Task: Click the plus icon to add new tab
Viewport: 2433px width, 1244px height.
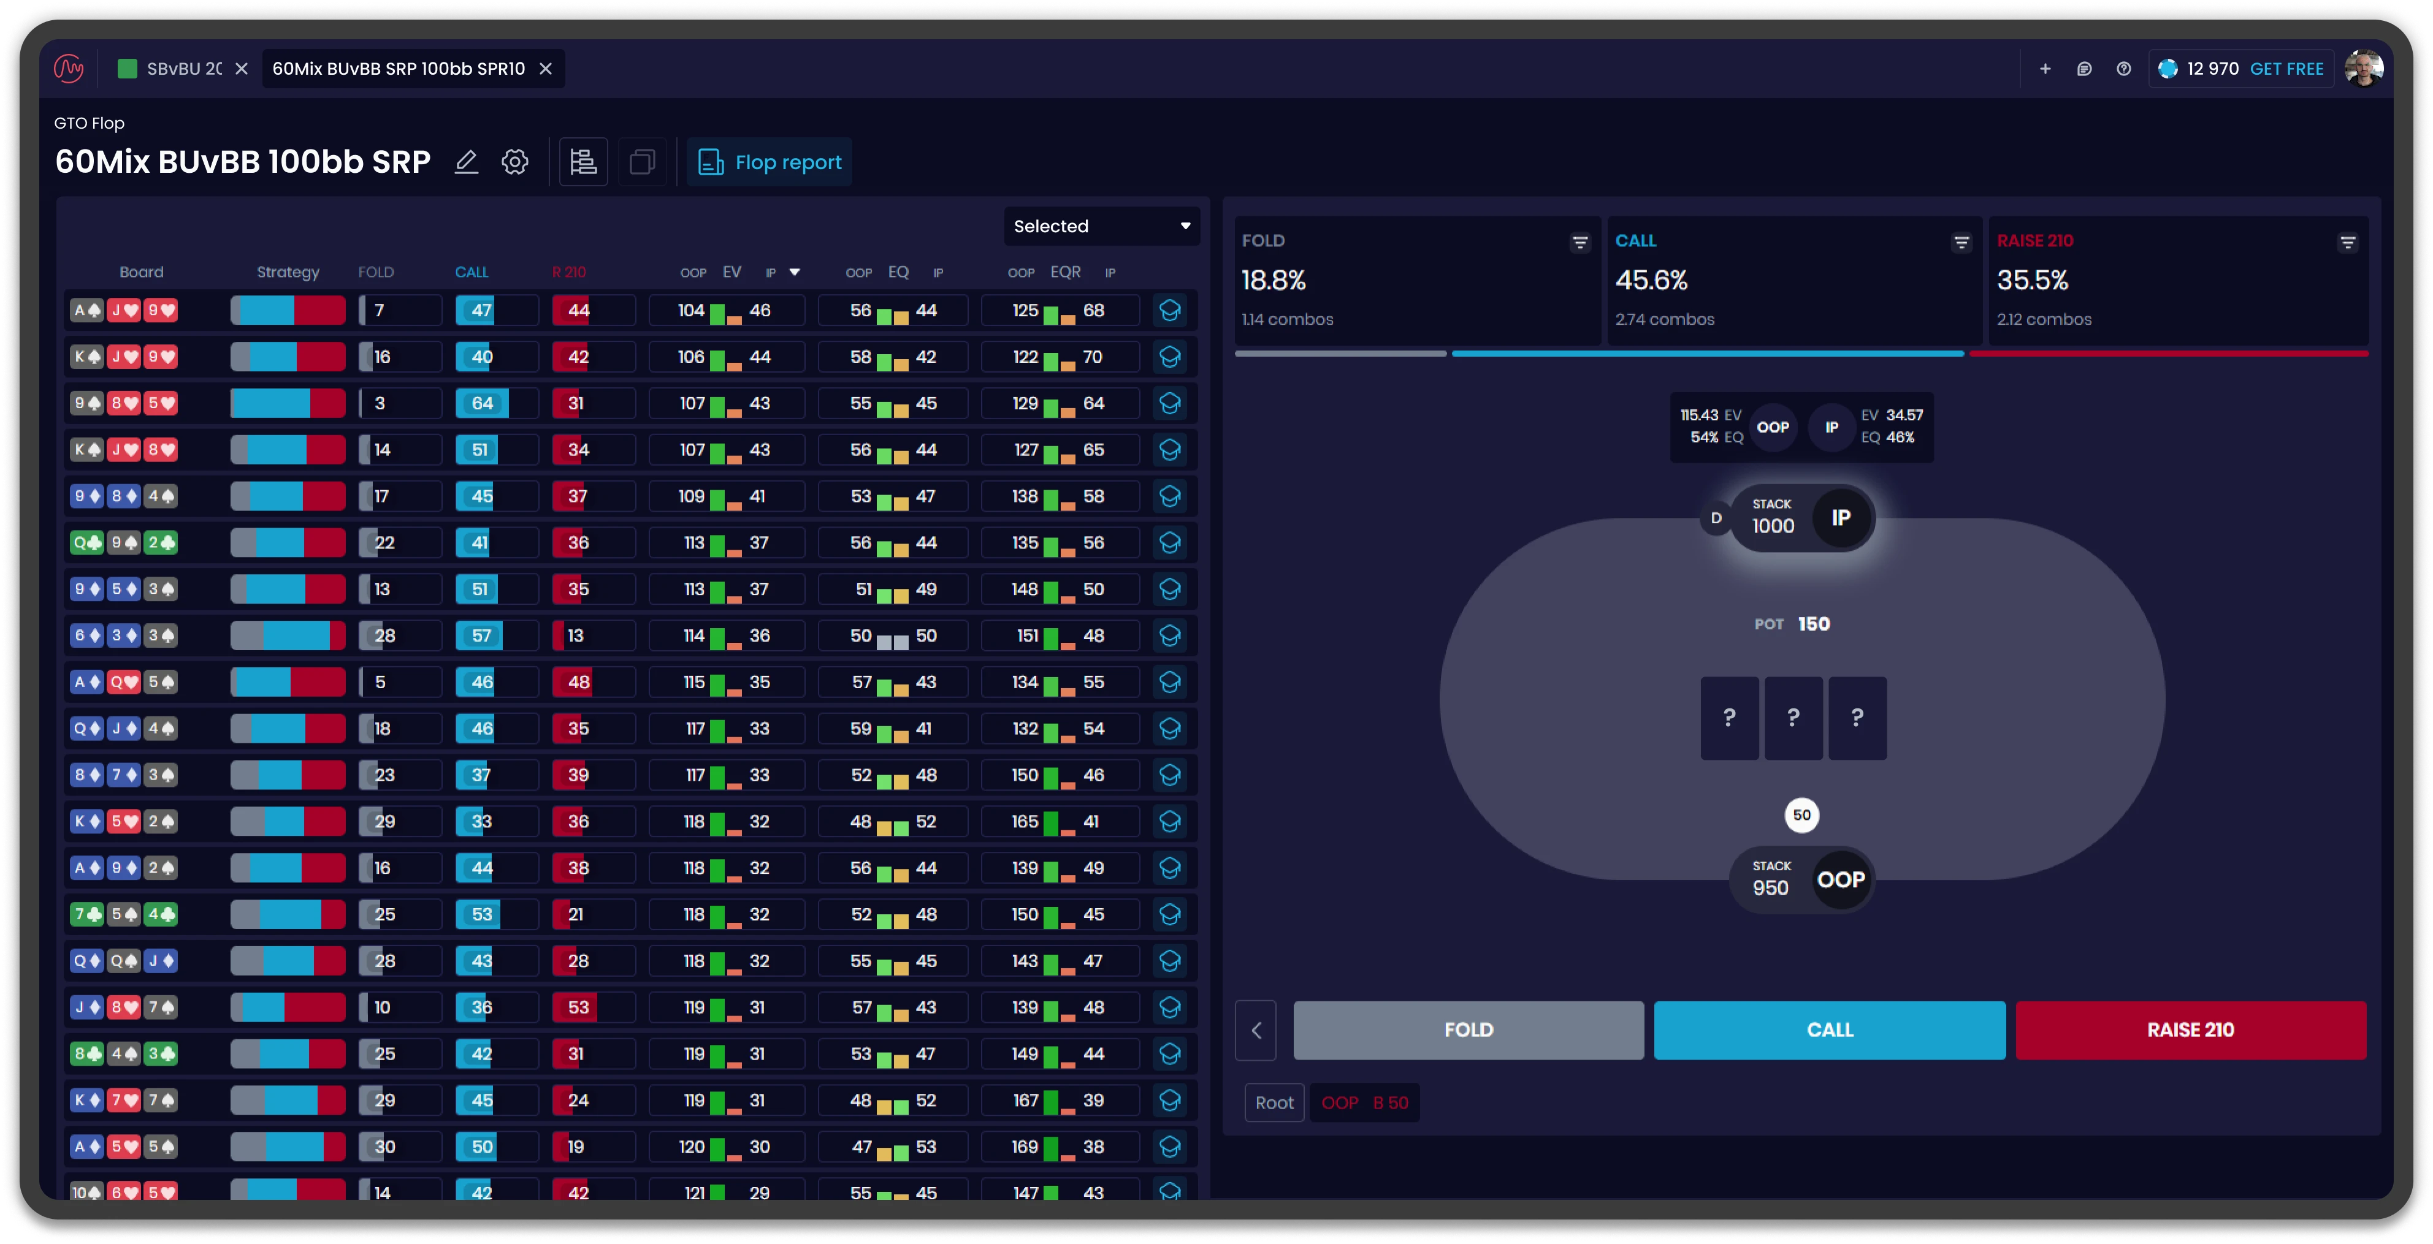Action: (x=2045, y=69)
